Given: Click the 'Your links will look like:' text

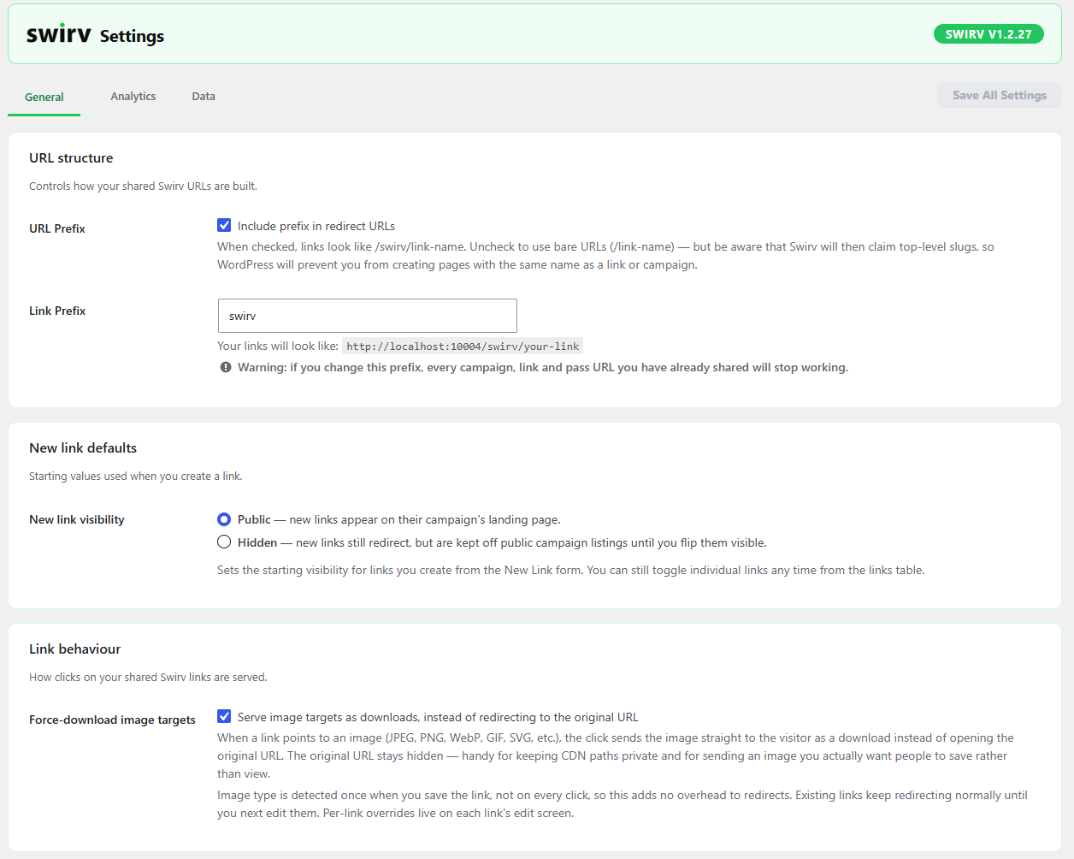Looking at the screenshot, I should click(x=278, y=347).
